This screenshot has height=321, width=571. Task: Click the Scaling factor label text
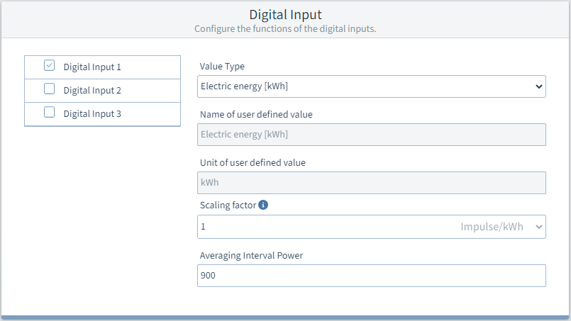(228, 205)
